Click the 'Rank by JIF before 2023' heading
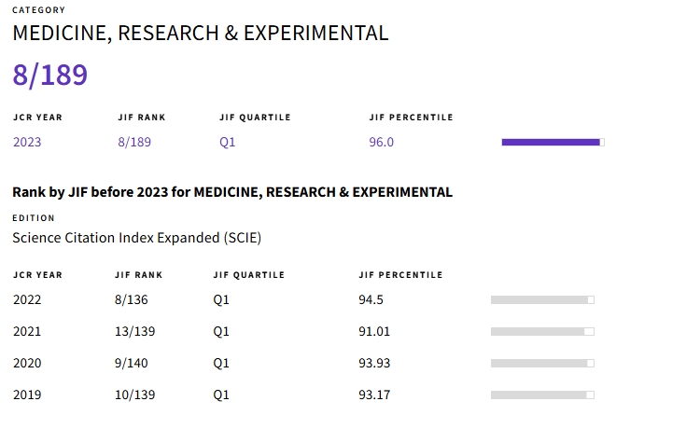The image size is (686, 429). [x=232, y=192]
